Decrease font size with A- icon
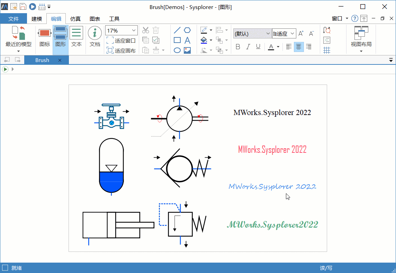Viewport: 396px width, 273px height. coord(312,33)
